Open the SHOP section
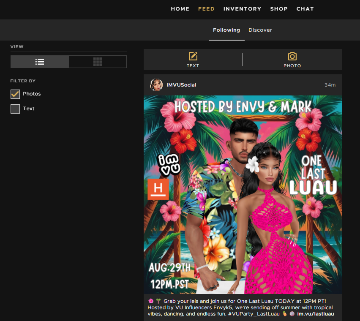Viewport: 360px width, 321px height. [x=279, y=9]
